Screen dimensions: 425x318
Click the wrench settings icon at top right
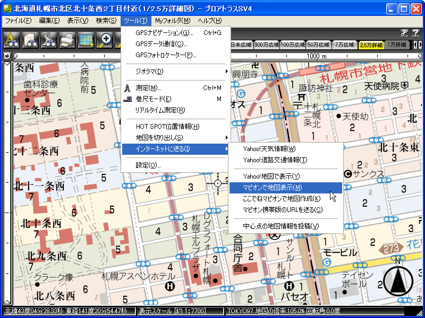404,33
